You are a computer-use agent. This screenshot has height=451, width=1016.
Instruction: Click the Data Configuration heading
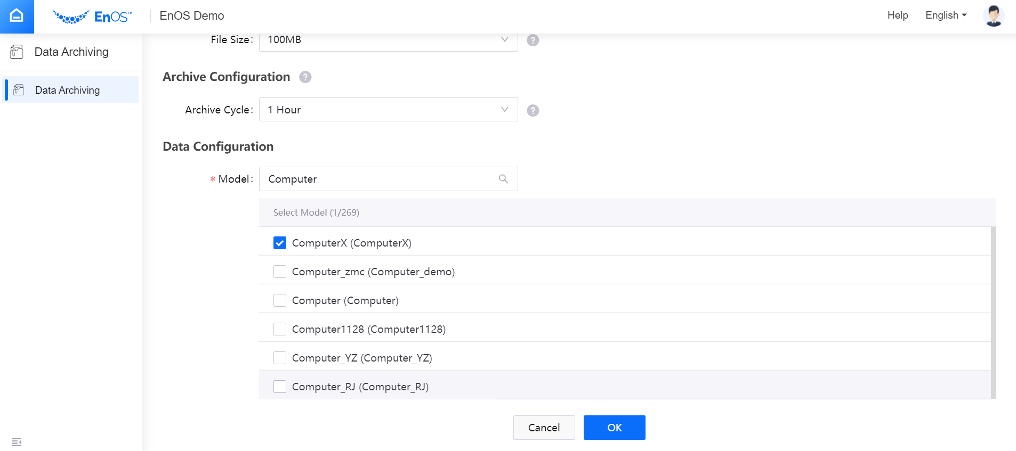(x=218, y=146)
